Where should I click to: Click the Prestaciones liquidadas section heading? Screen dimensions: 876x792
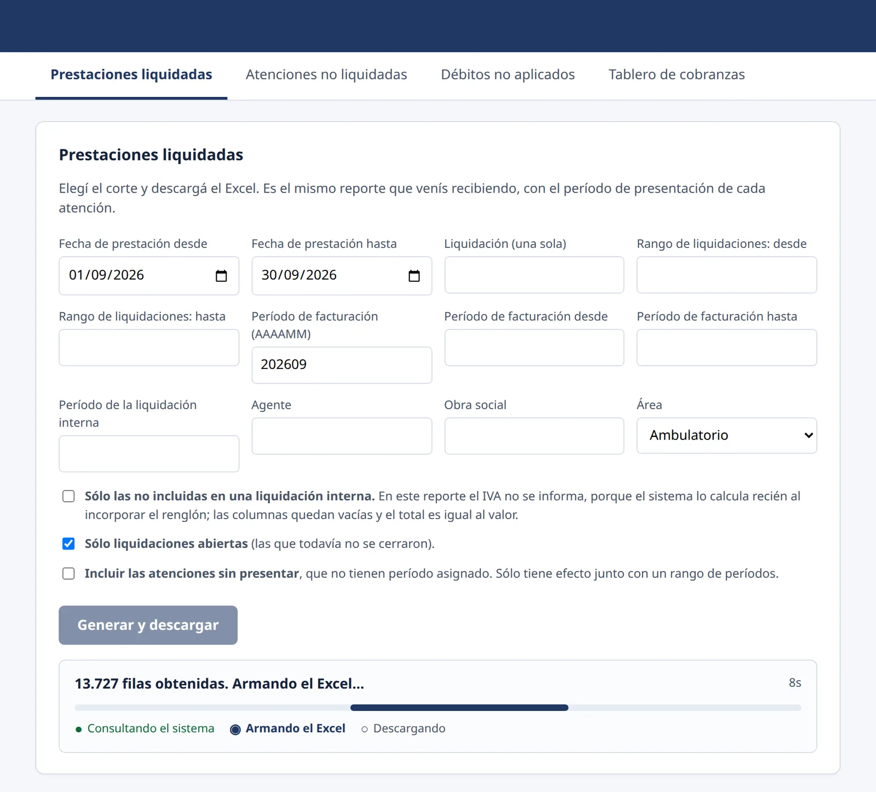tap(151, 155)
